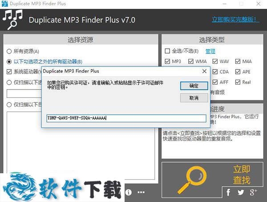This screenshot has height=202, width=267.
Task: Disable the WMA file type checkbox
Action: pyautogui.click(x=191, y=61)
